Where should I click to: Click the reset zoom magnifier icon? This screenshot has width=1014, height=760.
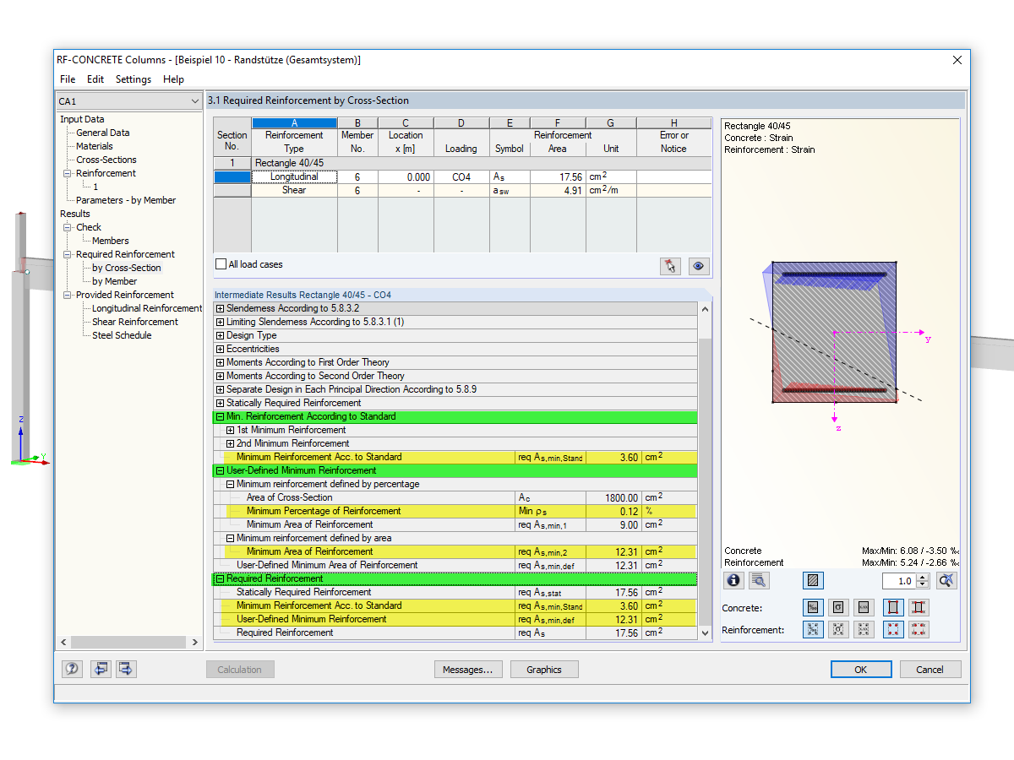coord(947,581)
